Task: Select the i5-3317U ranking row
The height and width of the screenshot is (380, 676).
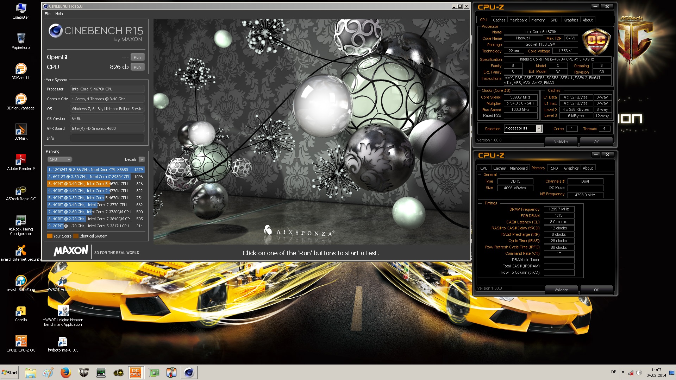Action: 96,226
